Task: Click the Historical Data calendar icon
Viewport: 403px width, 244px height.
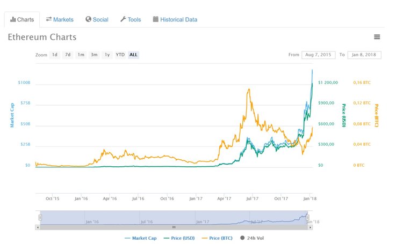Action: [156, 19]
